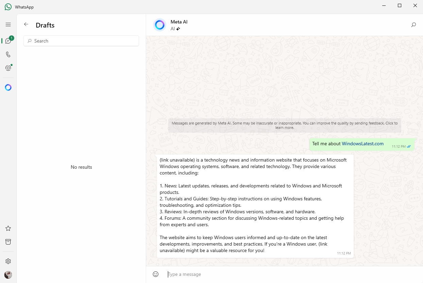This screenshot has height=283, width=423.
Task: Open the Chats tab with unread badge
Action: (8, 40)
